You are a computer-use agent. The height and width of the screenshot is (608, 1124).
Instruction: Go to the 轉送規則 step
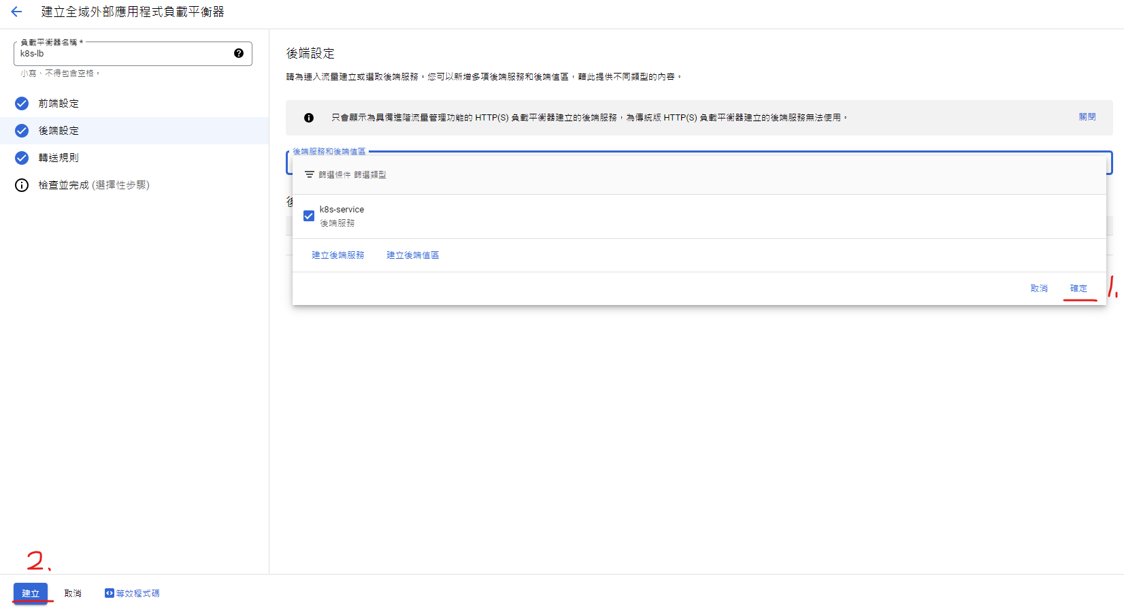(59, 158)
